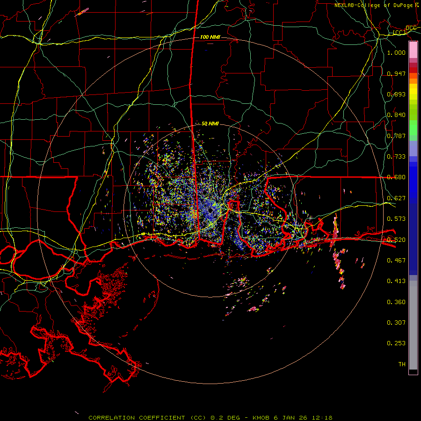This screenshot has width=421, height=421.
Task: Click the 50 NMI range ring label
Action: tap(210, 124)
